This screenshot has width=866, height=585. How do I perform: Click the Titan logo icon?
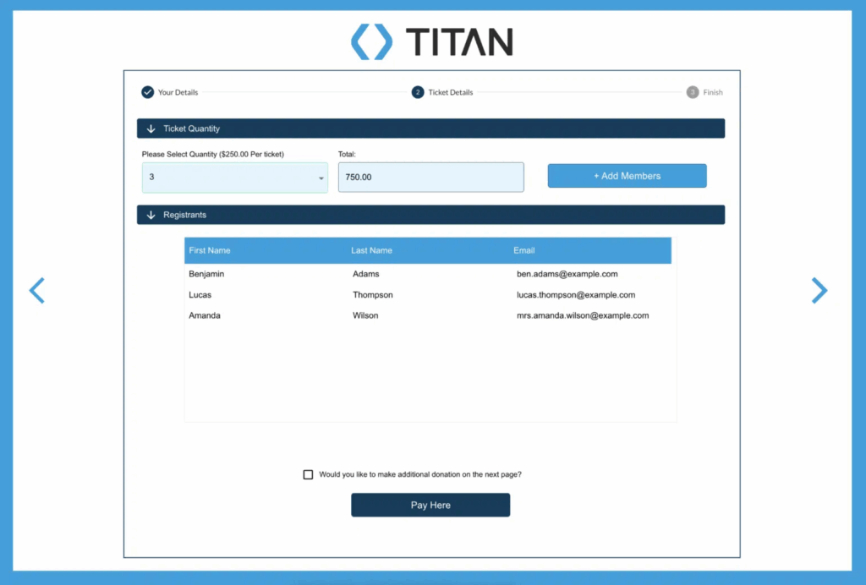(370, 40)
